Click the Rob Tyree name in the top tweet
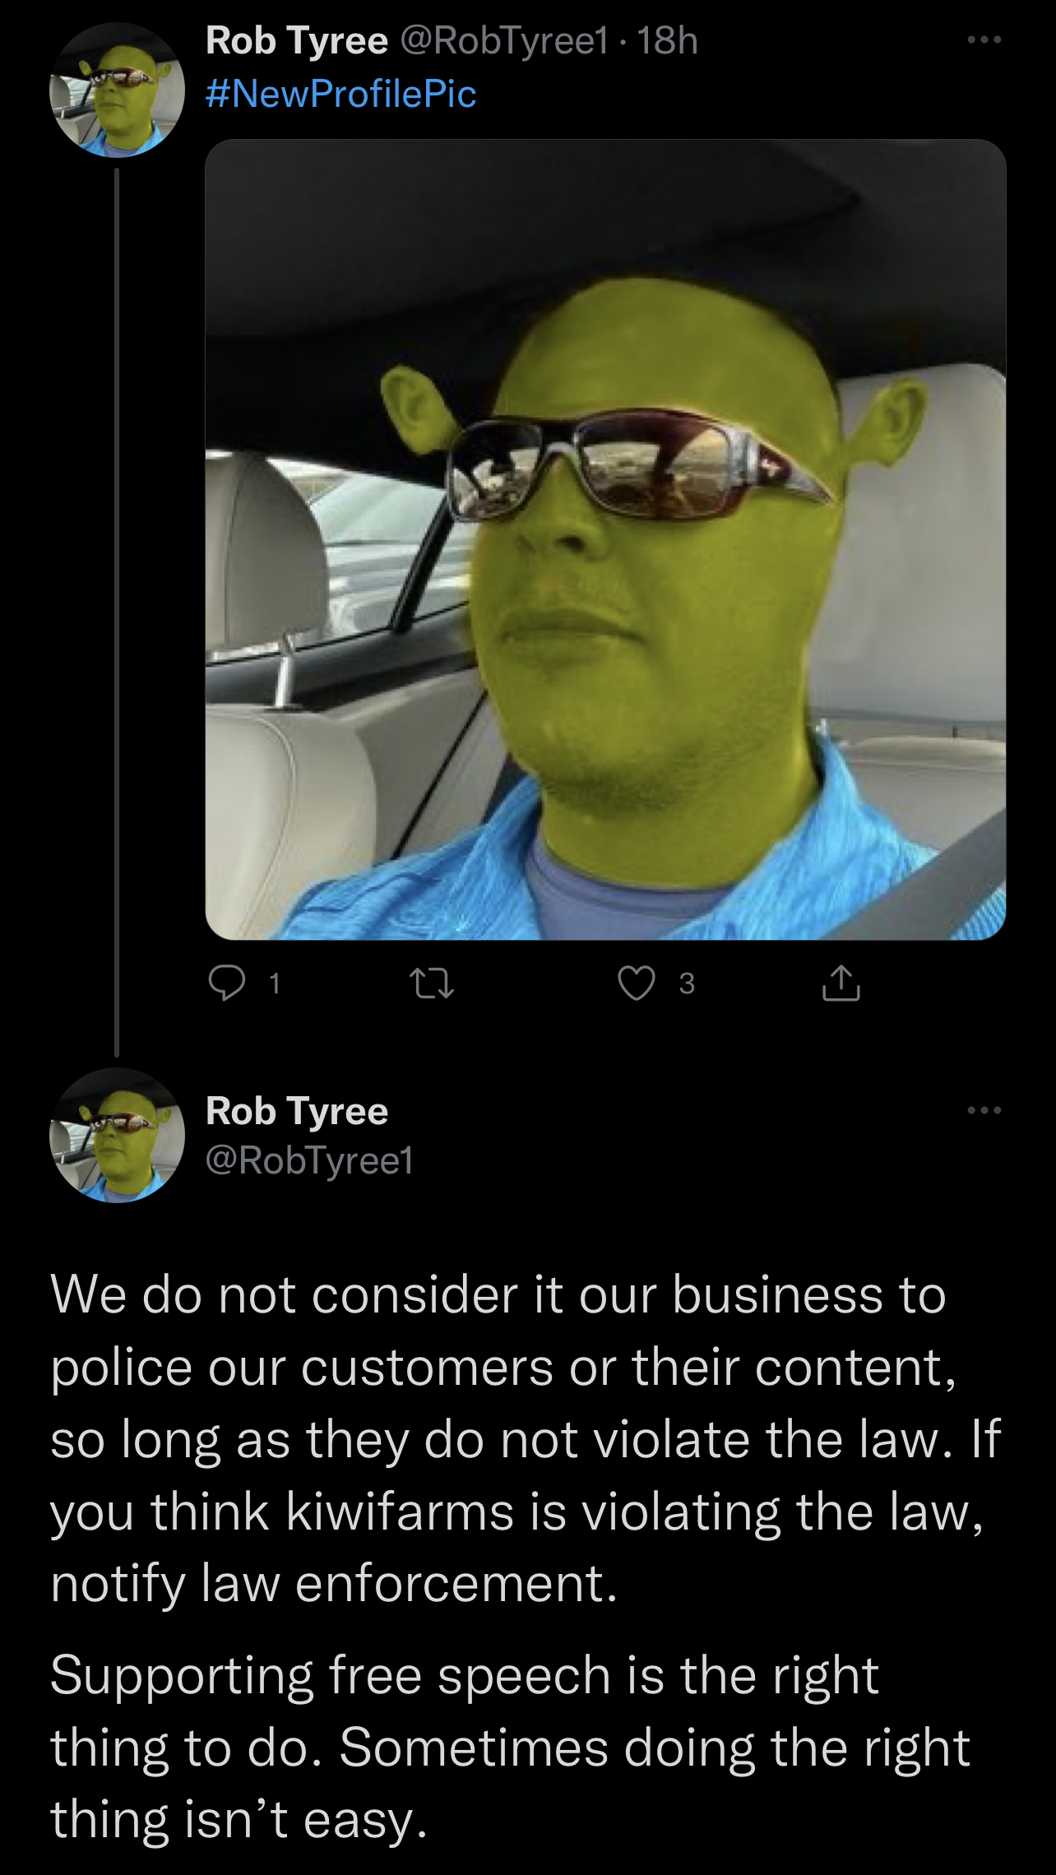1056x1875 pixels. click(x=297, y=40)
